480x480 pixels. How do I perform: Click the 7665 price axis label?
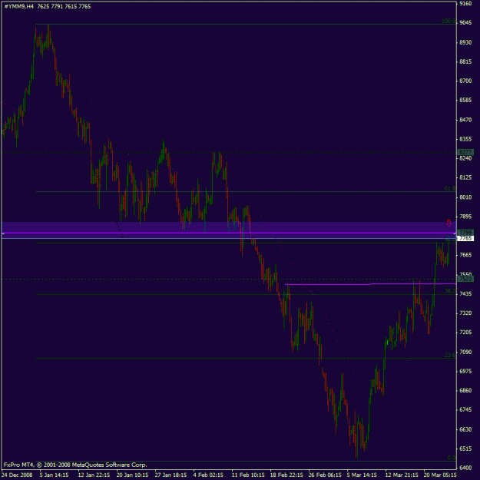tap(465, 255)
